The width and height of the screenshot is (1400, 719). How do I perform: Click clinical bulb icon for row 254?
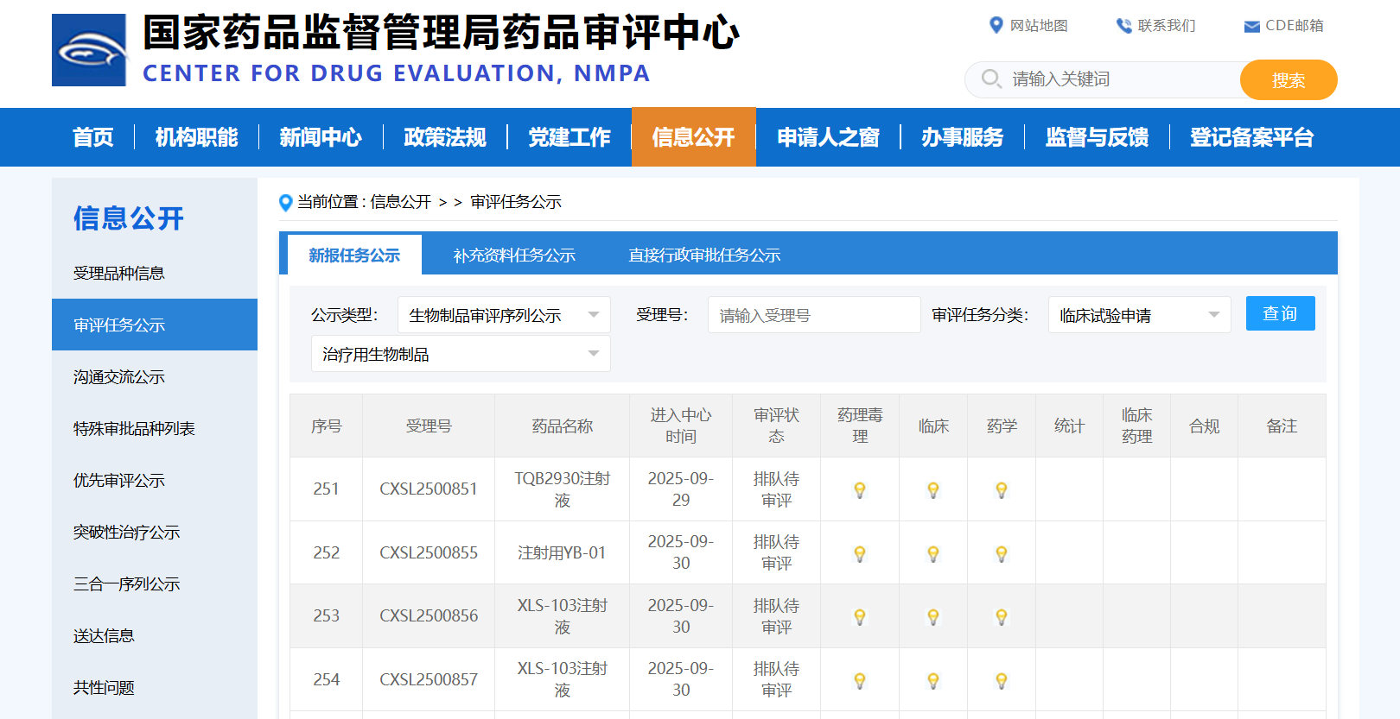click(933, 681)
